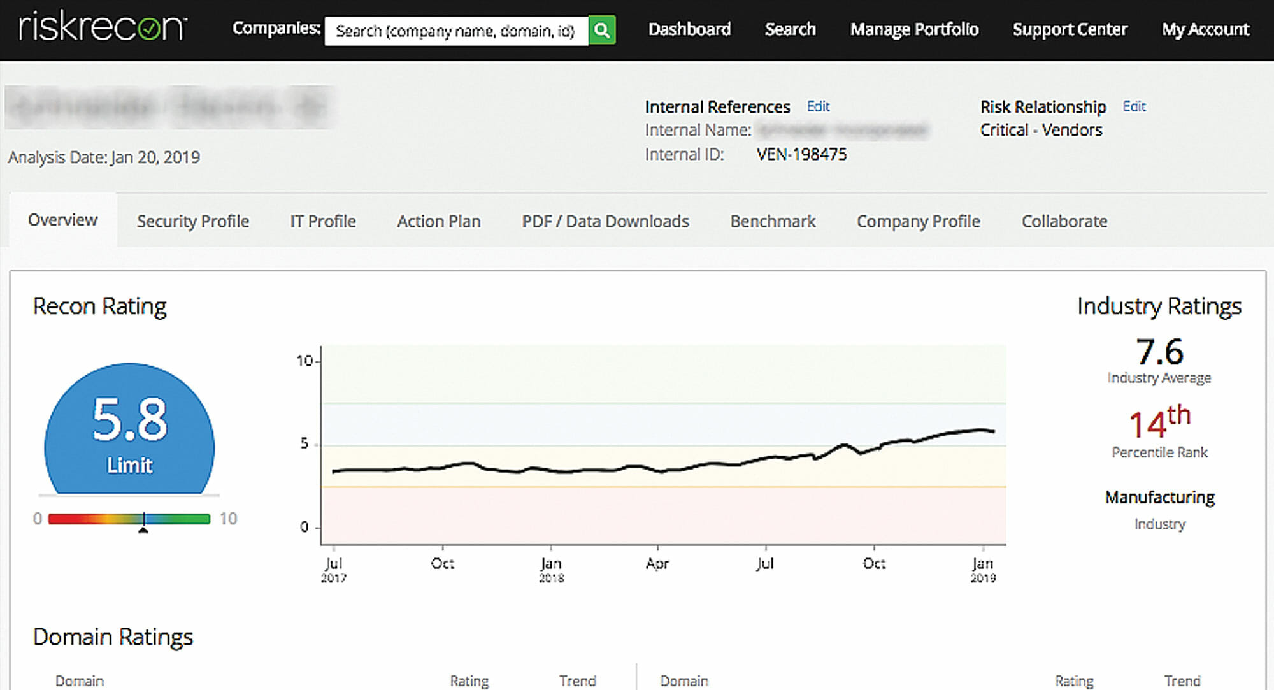Screen dimensions: 1274x690
Task: Open the Search menu item
Action: click(x=790, y=29)
